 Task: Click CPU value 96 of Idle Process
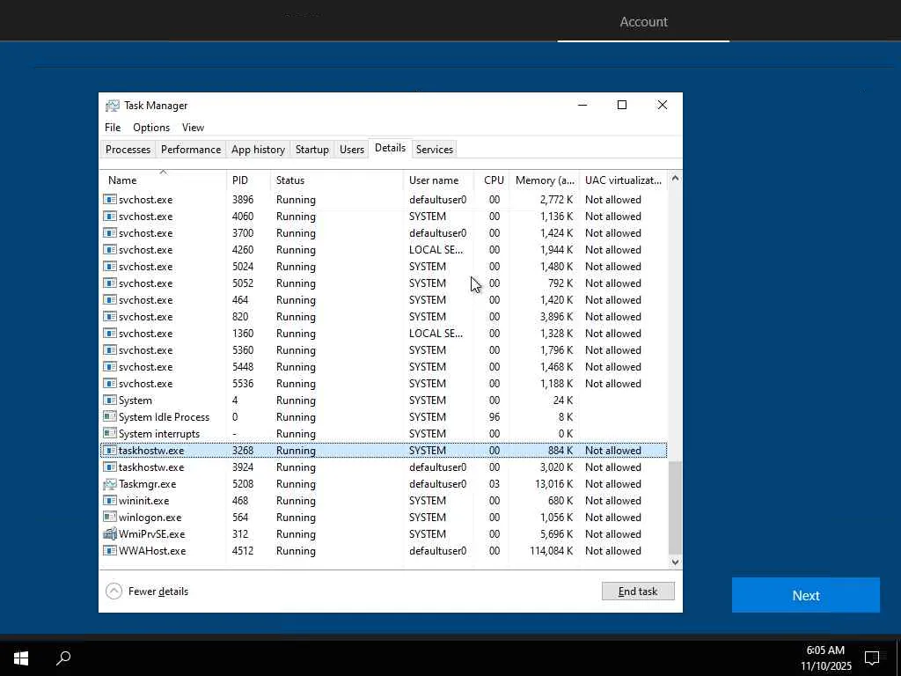[x=494, y=416]
